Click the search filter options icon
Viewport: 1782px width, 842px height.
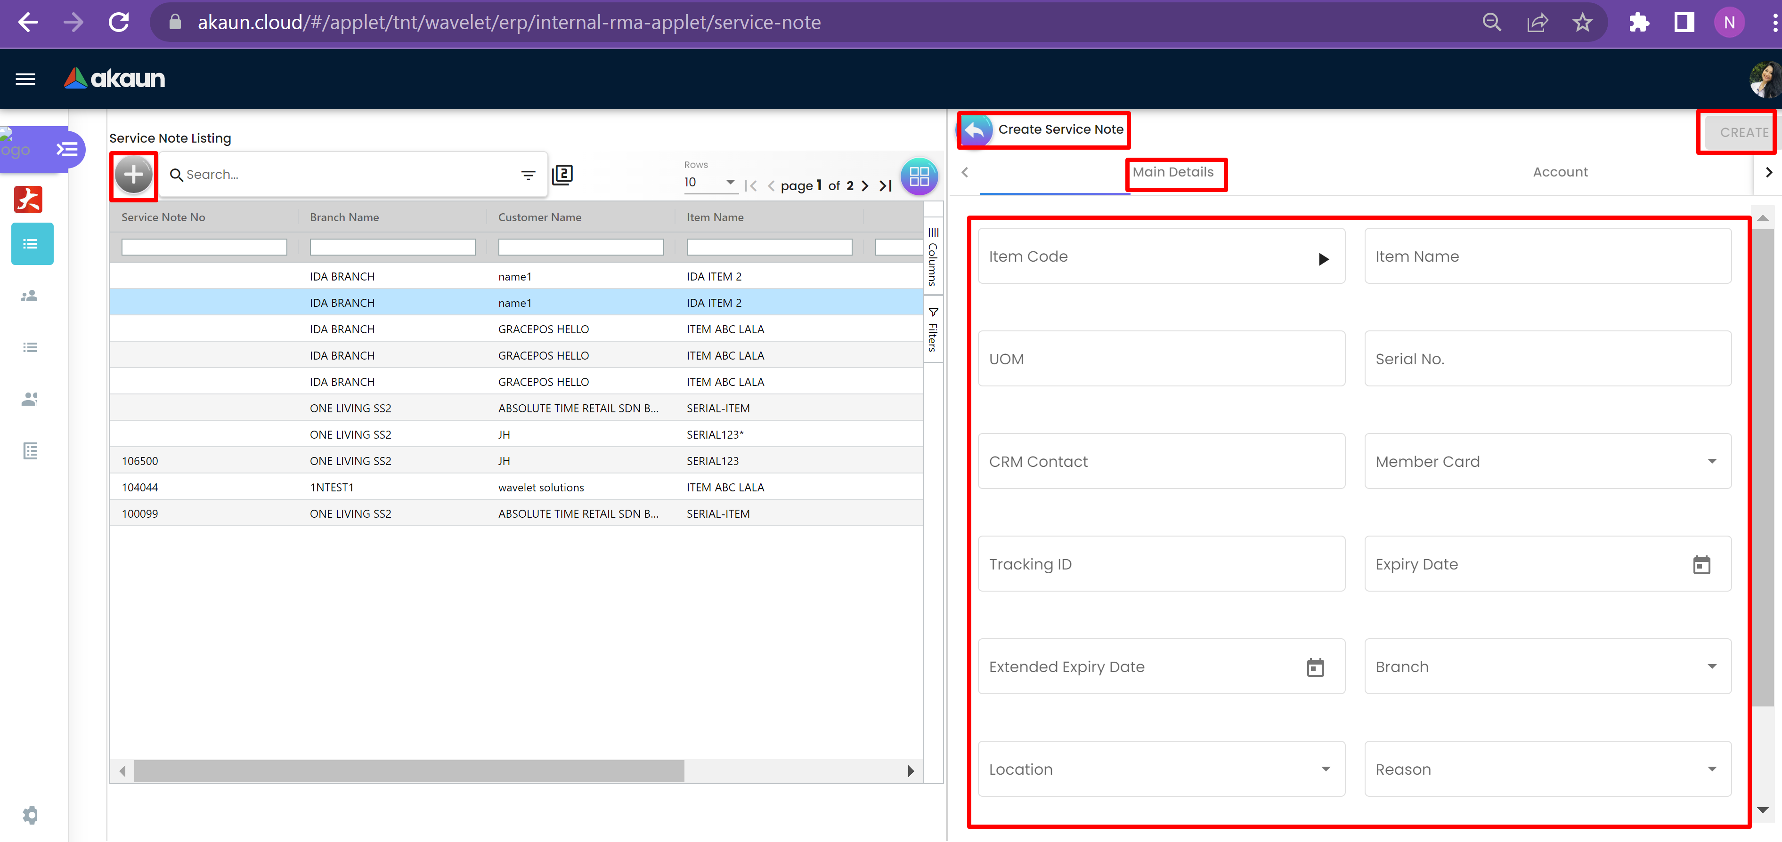[528, 176]
